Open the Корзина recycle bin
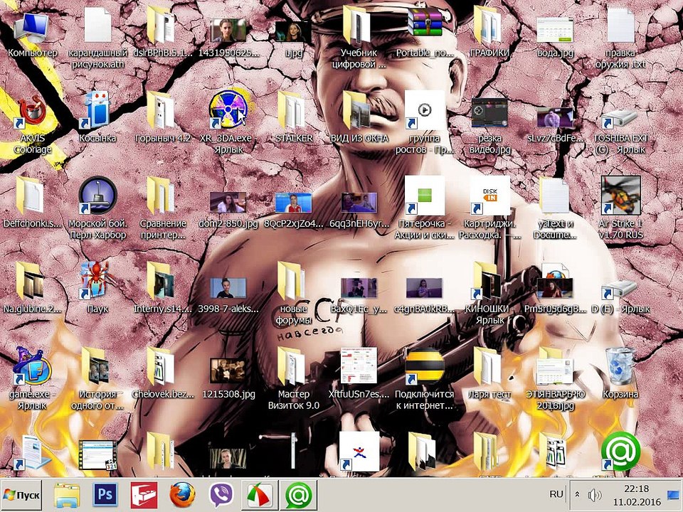The width and height of the screenshot is (683, 512). click(620, 367)
